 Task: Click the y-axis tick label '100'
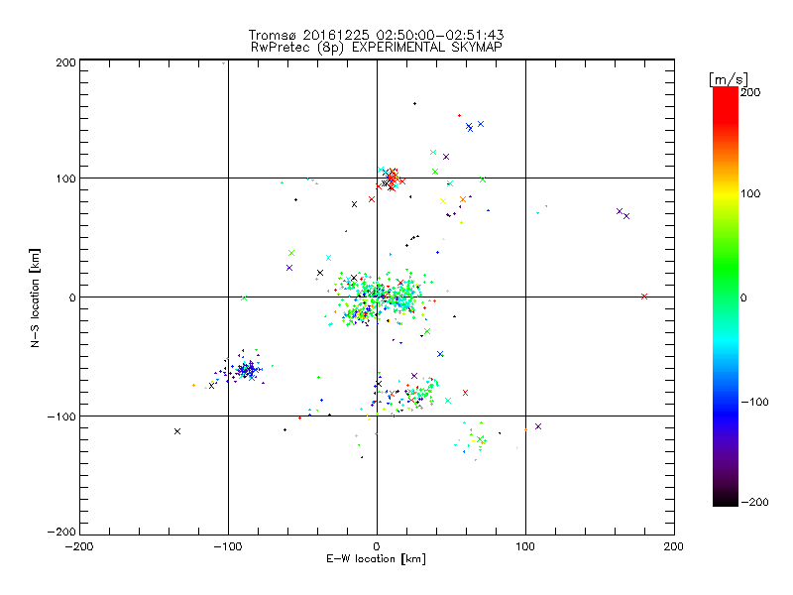[65, 178]
